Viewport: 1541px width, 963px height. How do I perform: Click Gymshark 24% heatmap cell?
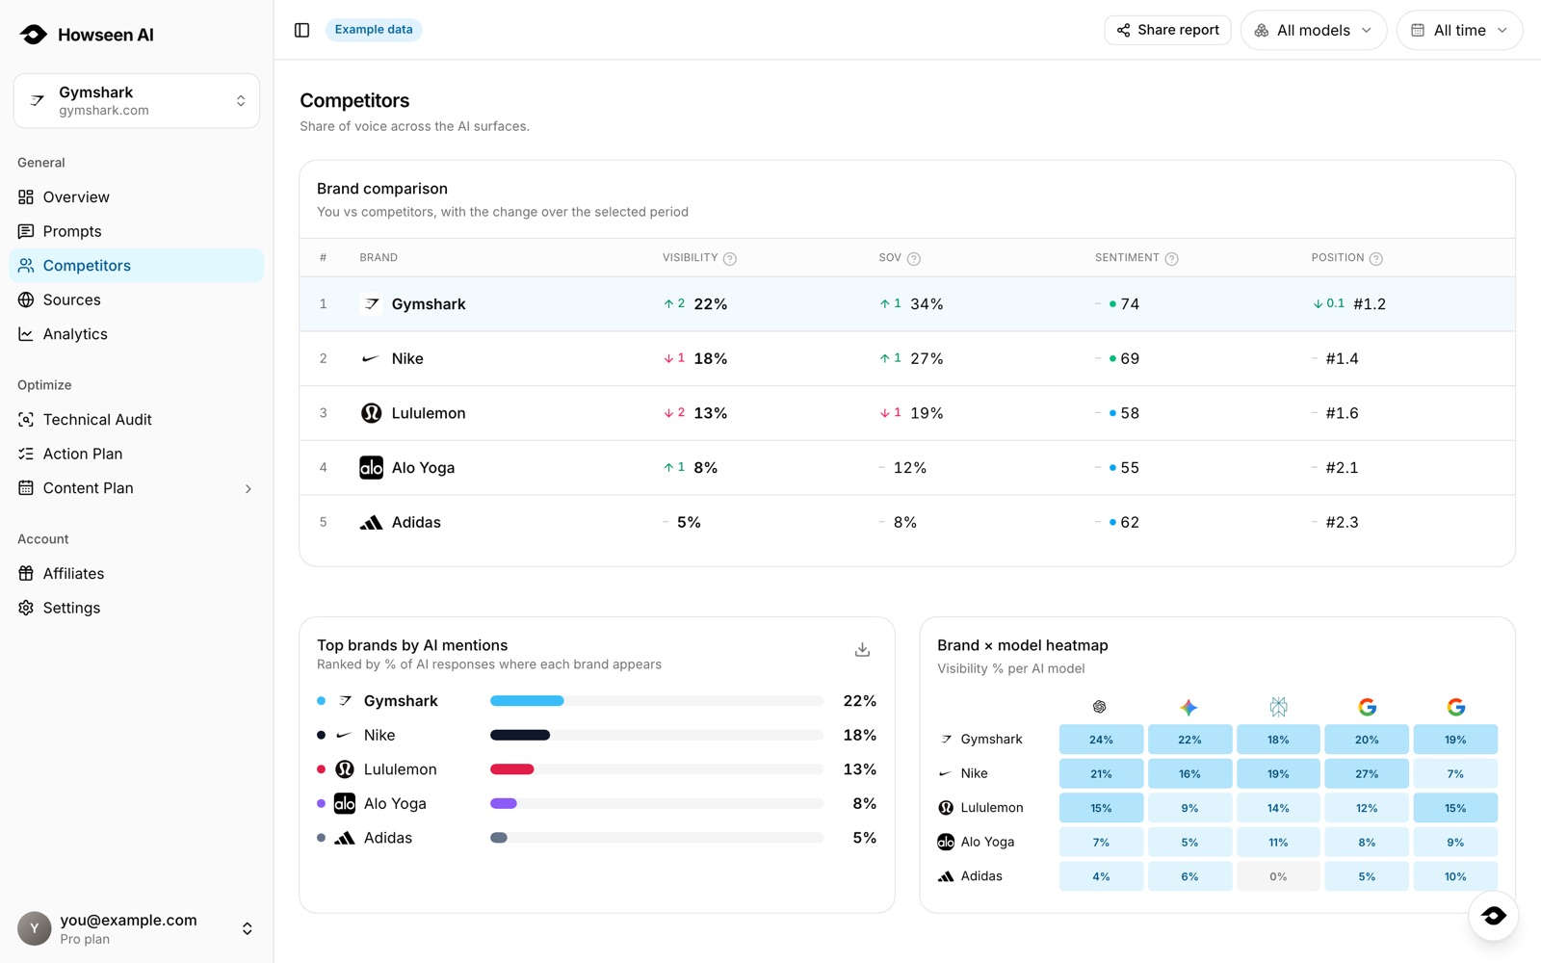click(1101, 740)
